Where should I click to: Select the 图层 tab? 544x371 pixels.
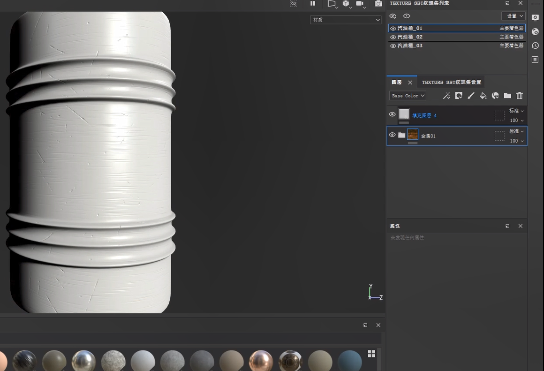click(x=397, y=82)
